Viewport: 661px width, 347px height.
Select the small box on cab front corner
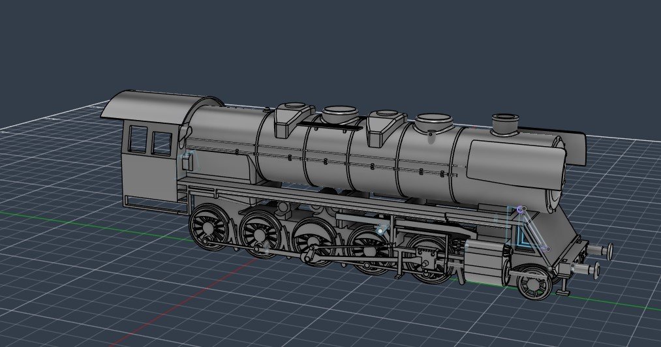pos(188,160)
